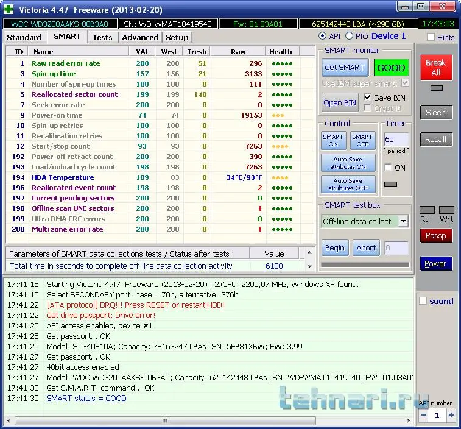
Task: Click Auto Save attributes OFF
Action: 348,184
